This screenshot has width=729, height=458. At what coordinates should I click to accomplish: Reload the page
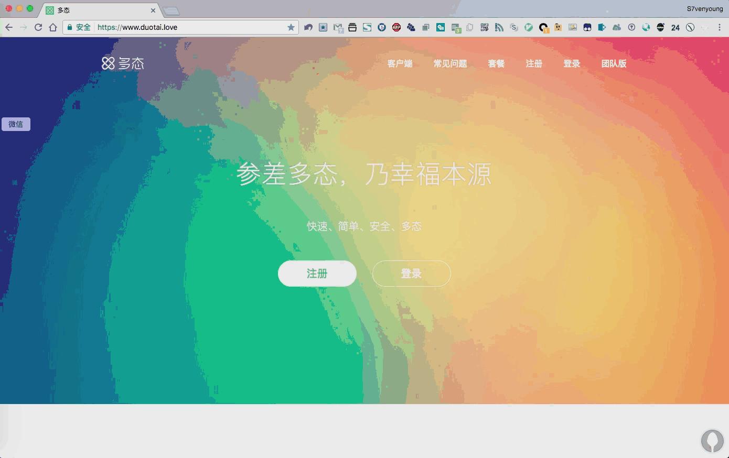(38, 27)
